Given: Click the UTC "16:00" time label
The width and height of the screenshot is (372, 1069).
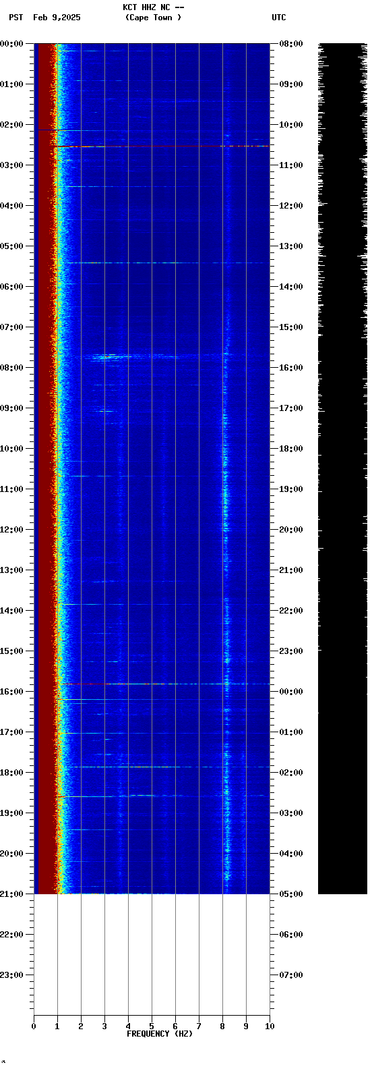Looking at the screenshot, I should 291,368.
